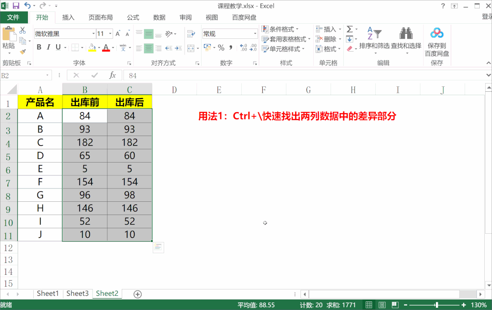The image size is (492, 310).
Task: Align text to the right
Action: coord(159,48)
